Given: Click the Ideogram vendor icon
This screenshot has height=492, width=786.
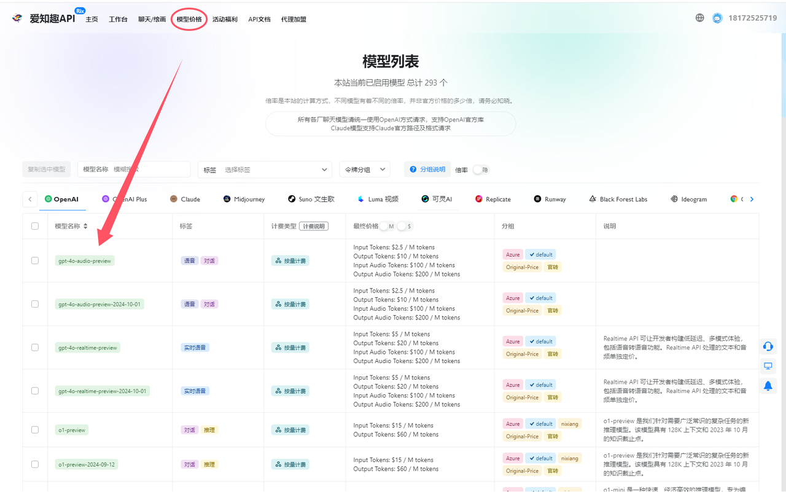Looking at the screenshot, I should pyautogui.click(x=674, y=199).
